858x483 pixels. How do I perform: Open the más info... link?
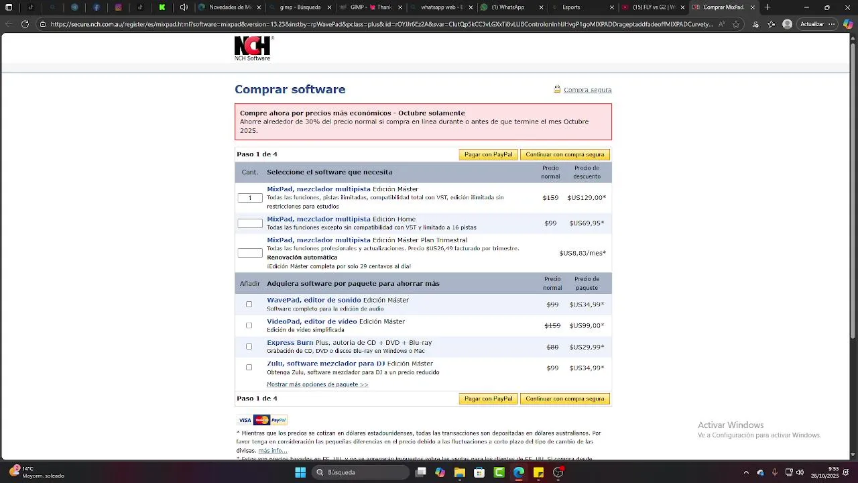(273, 451)
